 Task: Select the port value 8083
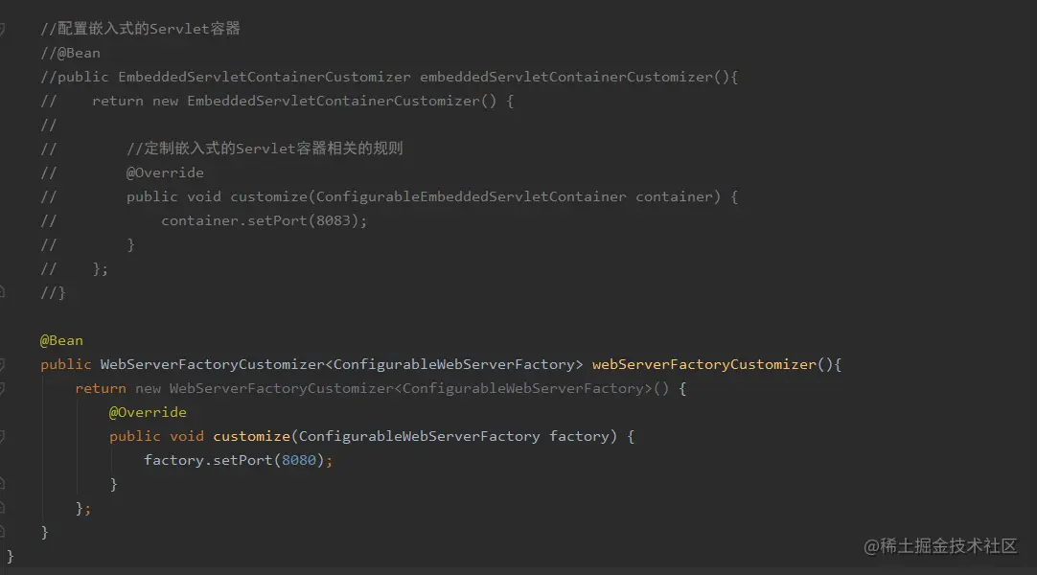333,220
